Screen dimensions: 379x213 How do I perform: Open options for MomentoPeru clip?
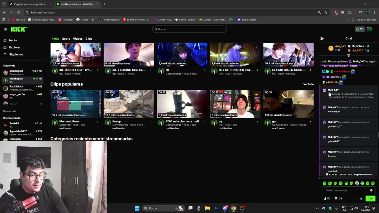tap(98, 122)
